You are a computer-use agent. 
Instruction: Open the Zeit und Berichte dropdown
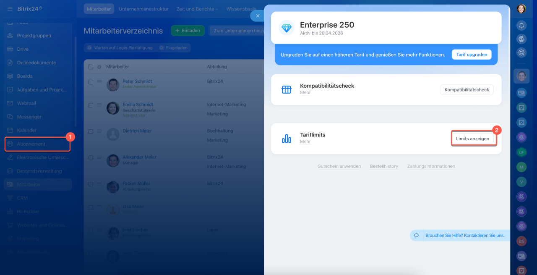pyautogui.click(x=197, y=9)
